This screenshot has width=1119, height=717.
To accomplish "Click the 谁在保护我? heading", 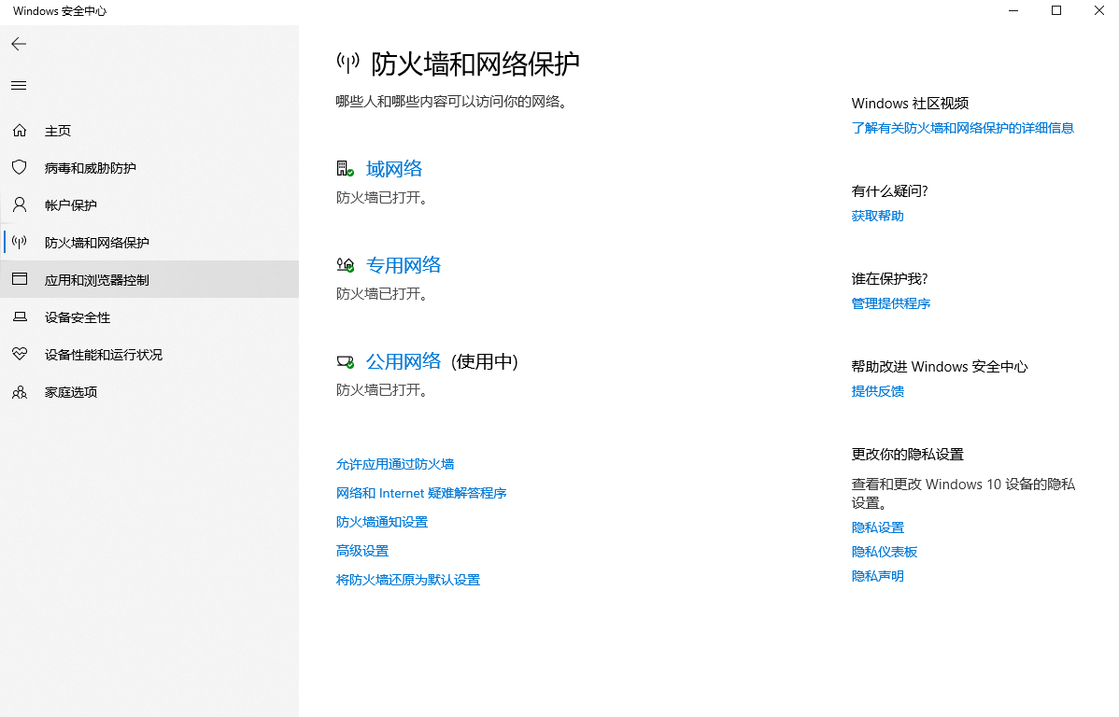I will pyautogui.click(x=889, y=279).
